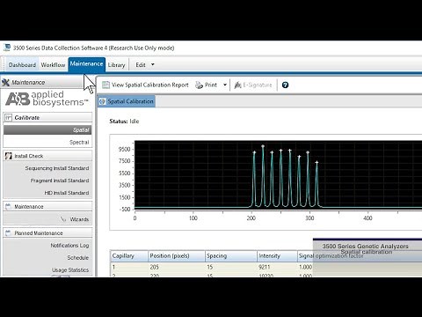422x317 pixels.
Task: Click intensity value 9211 in table
Action: 264,267
